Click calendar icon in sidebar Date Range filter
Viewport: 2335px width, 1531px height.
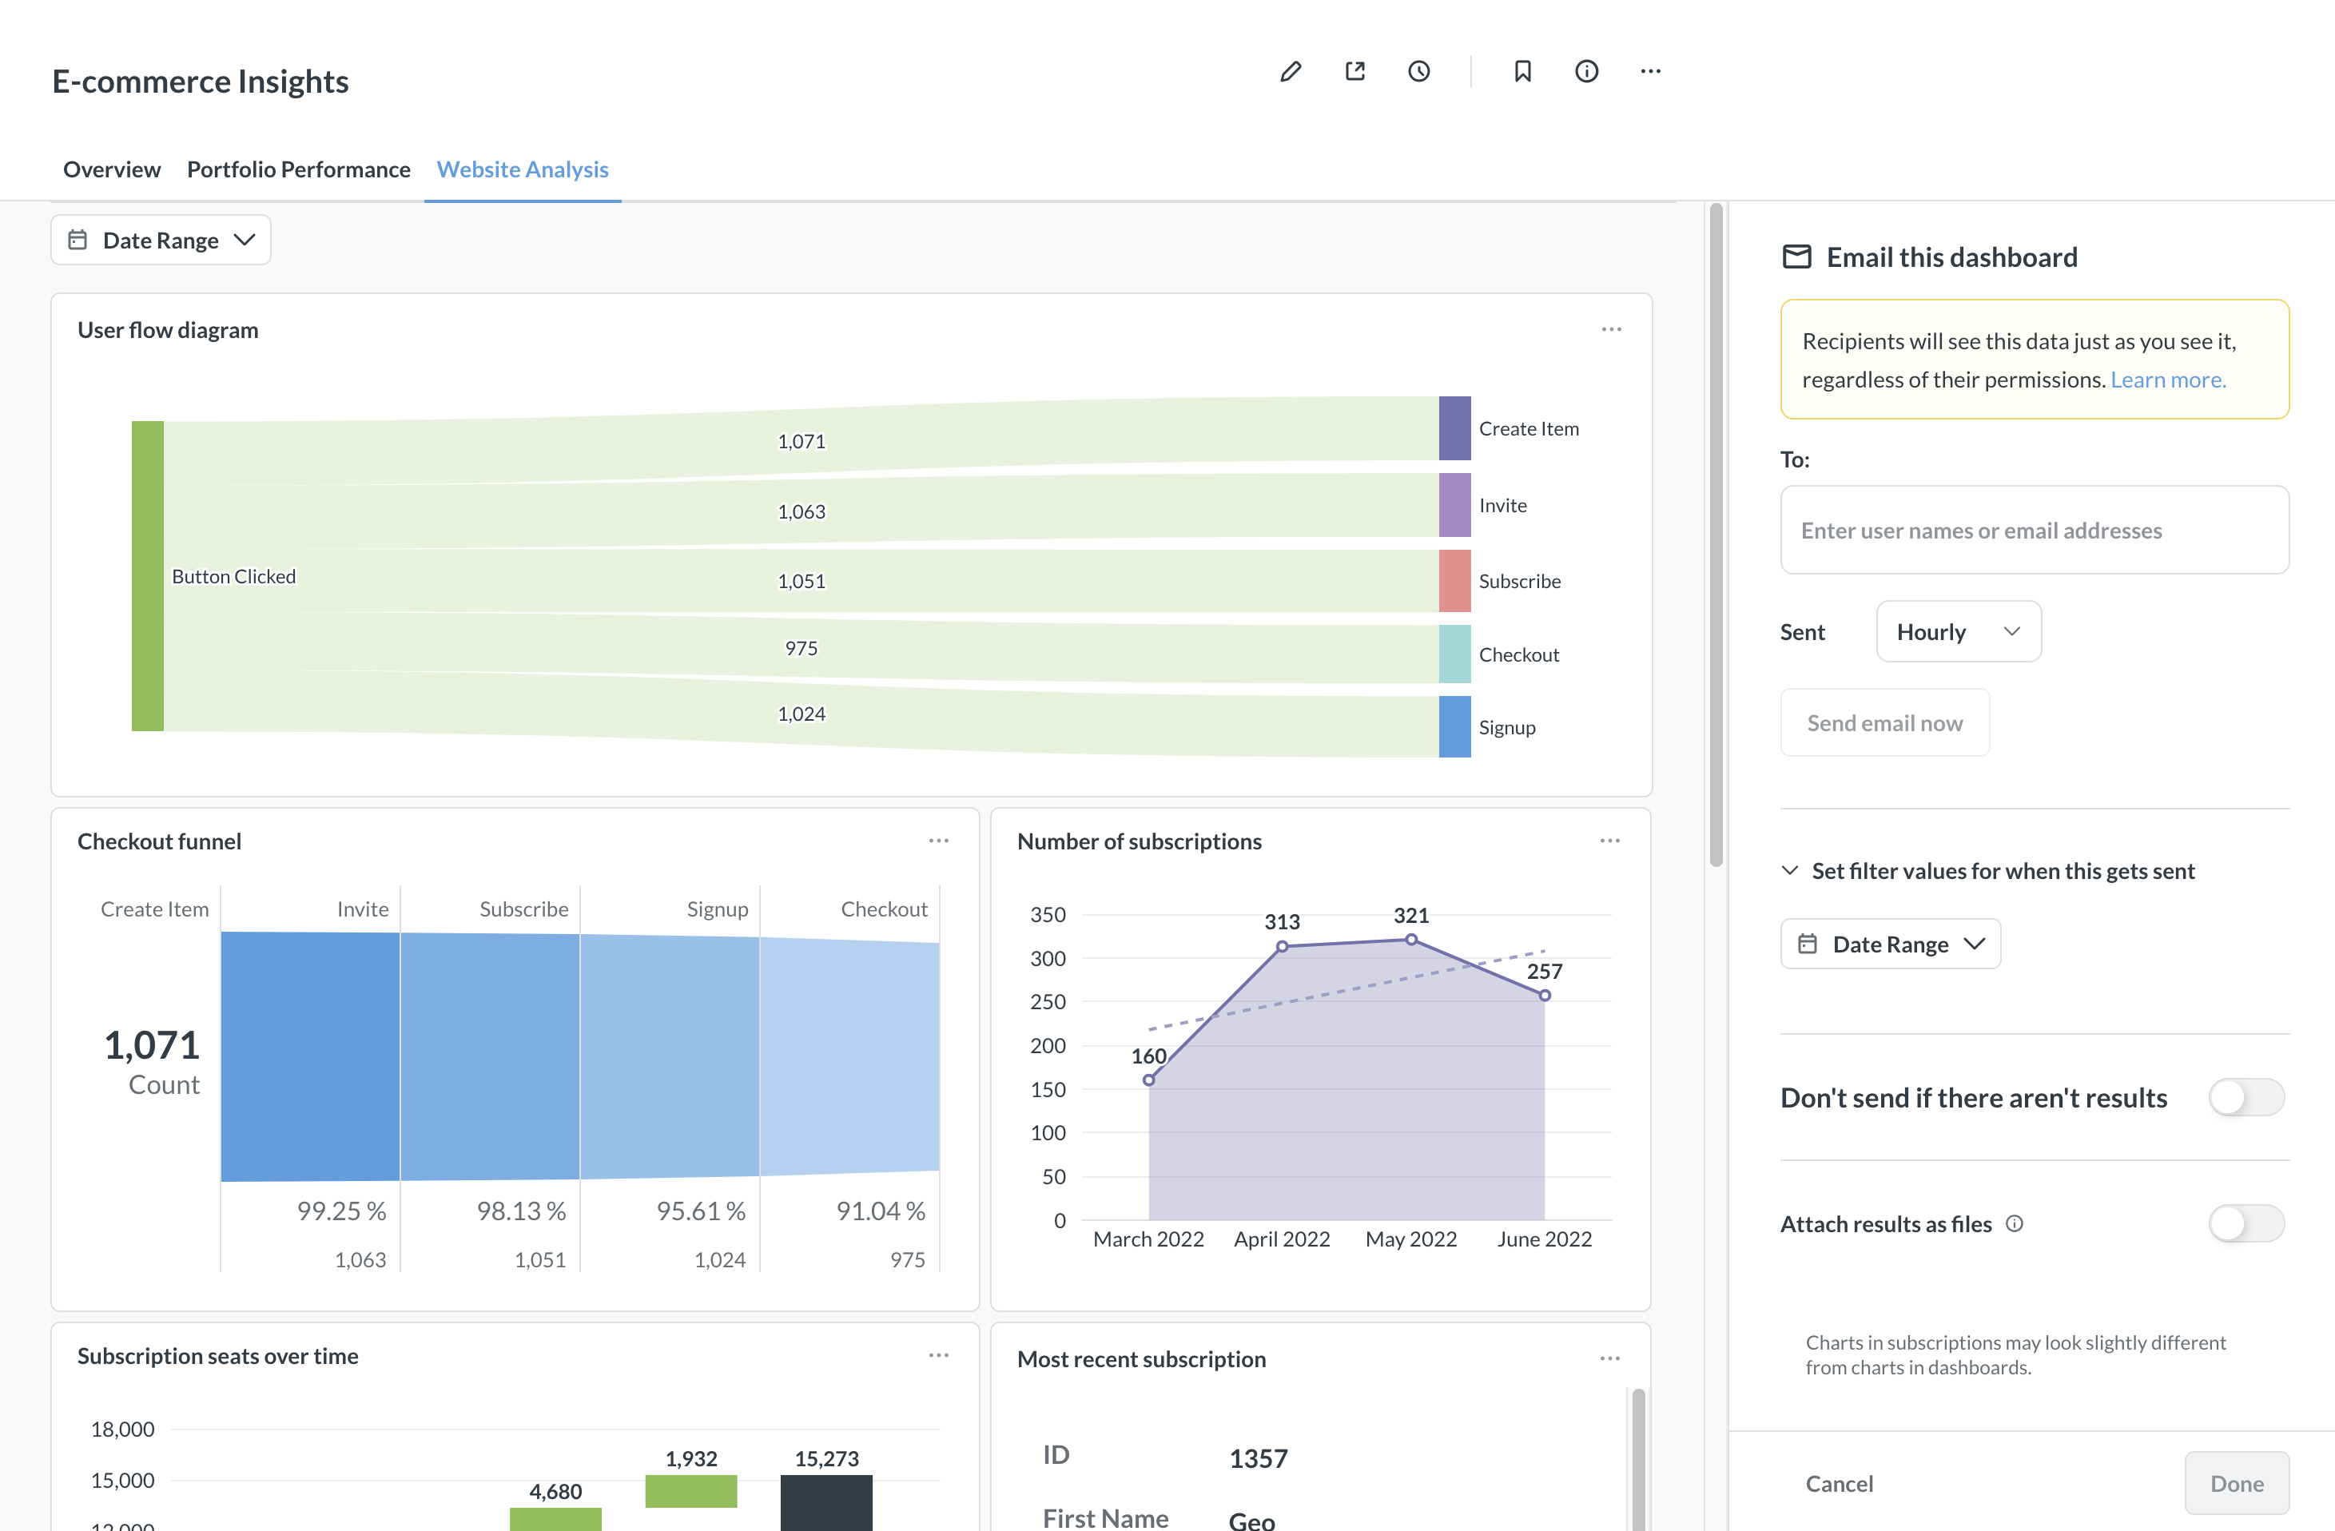tap(1807, 944)
